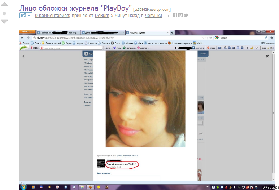Go to previous photo with left arrow
The image size is (279, 190).
click(x=23, y=56)
